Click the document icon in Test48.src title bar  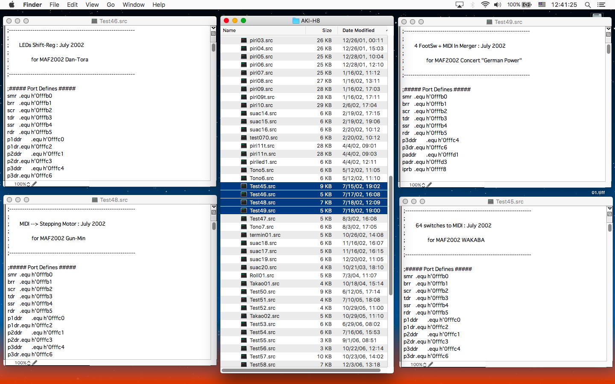tap(95, 200)
